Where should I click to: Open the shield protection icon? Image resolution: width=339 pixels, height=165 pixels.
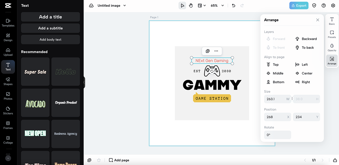314,6
